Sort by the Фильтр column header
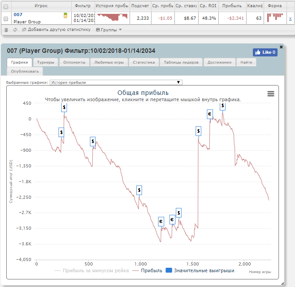 point(83,6)
